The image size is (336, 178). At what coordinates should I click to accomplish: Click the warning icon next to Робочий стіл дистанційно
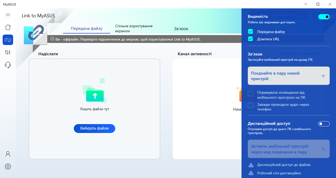(x=251, y=173)
